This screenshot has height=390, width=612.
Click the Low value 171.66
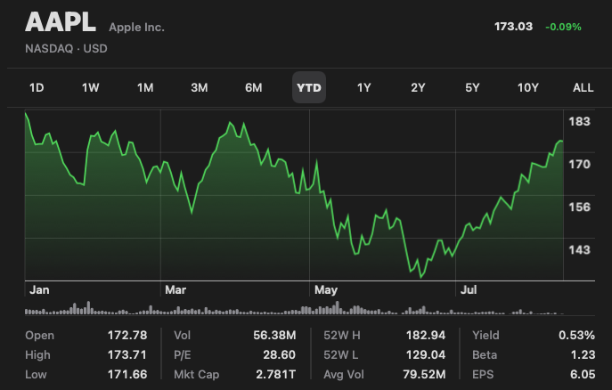pyautogui.click(x=127, y=374)
